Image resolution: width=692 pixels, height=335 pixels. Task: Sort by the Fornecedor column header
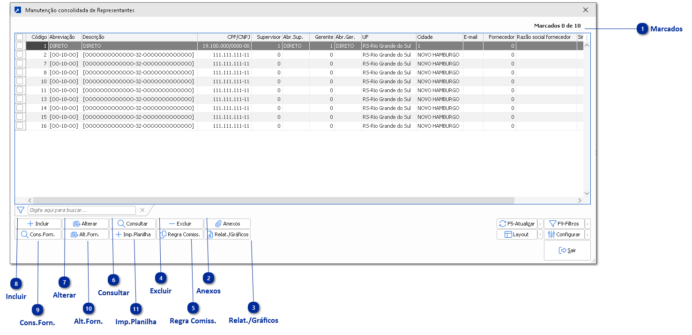[499, 37]
